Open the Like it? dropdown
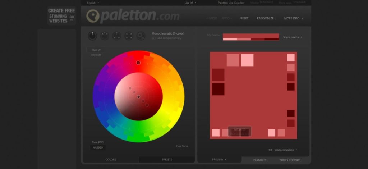This screenshot has height=169, width=368. [x=190, y=3]
